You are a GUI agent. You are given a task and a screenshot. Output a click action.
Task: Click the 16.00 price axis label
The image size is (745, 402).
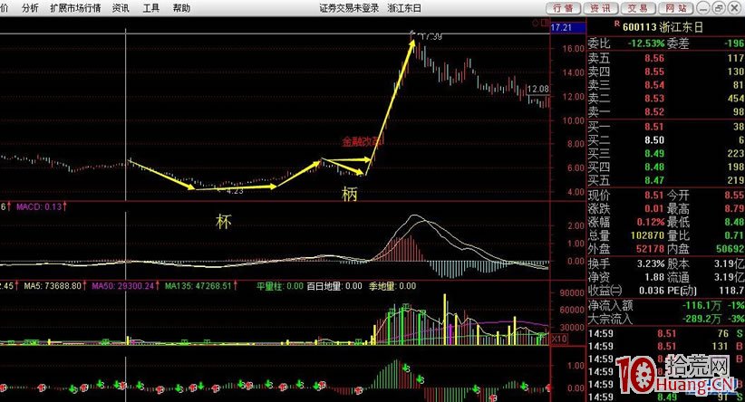click(x=573, y=48)
